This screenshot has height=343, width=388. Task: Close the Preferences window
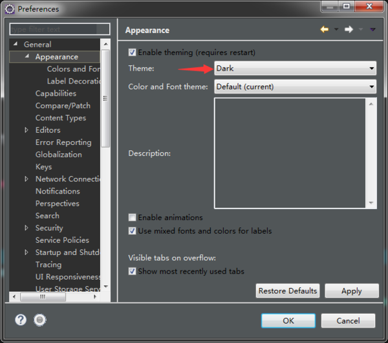369,6
